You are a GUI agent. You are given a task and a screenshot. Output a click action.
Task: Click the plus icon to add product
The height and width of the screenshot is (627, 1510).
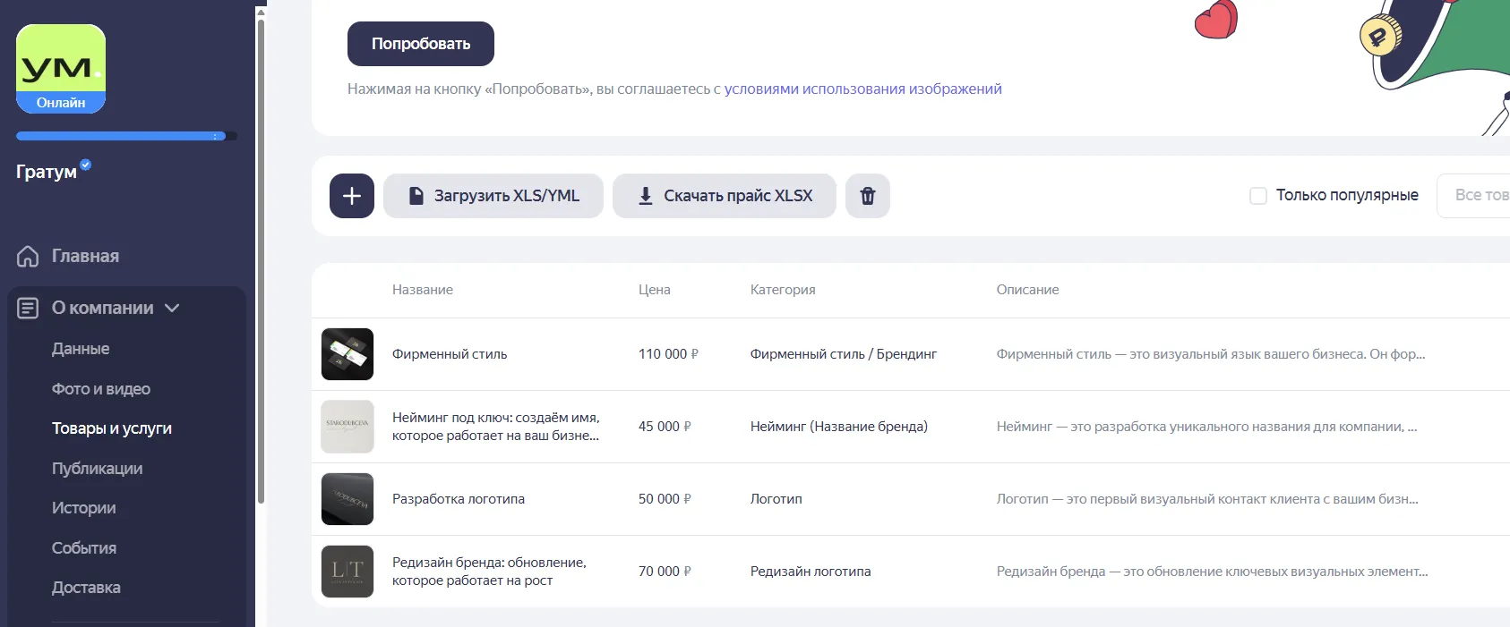[x=352, y=196]
